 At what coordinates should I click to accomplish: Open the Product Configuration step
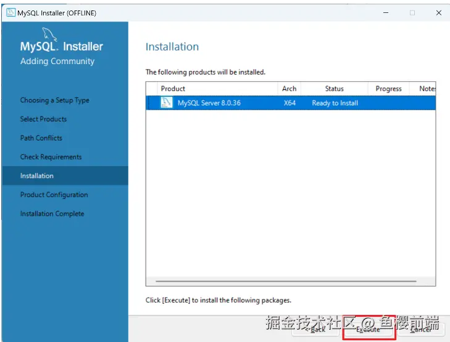(54, 195)
